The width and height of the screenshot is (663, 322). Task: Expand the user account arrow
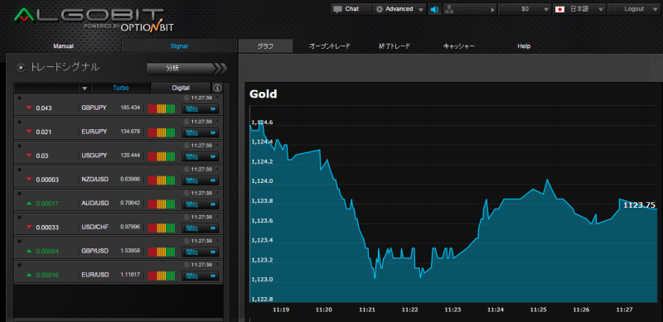[x=492, y=10]
